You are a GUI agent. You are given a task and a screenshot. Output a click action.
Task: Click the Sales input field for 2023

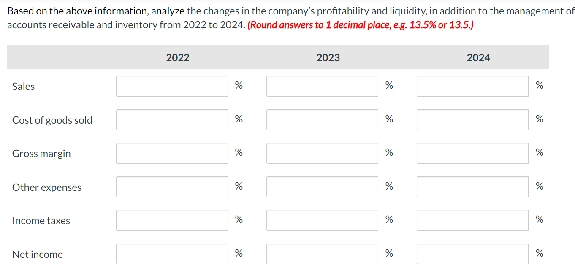point(322,86)
